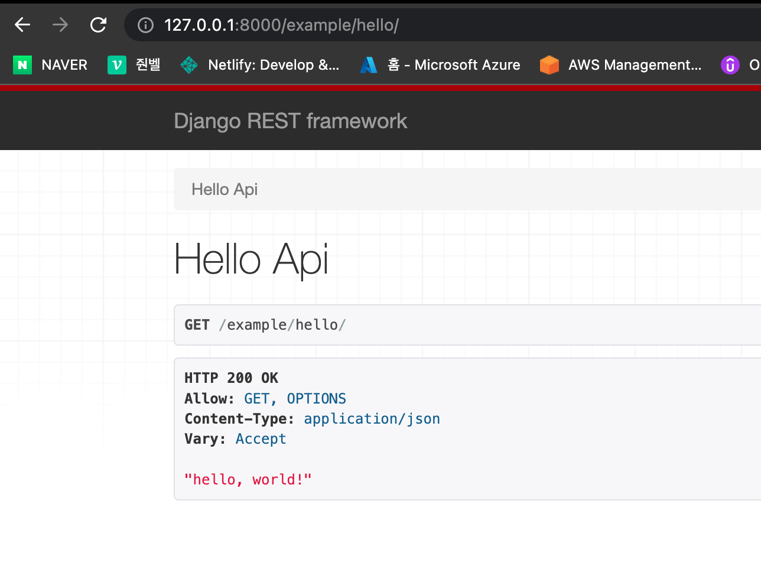Click the teal v bookmark favicon
Viewport: 761px width, 566px height.
[117, 65]
